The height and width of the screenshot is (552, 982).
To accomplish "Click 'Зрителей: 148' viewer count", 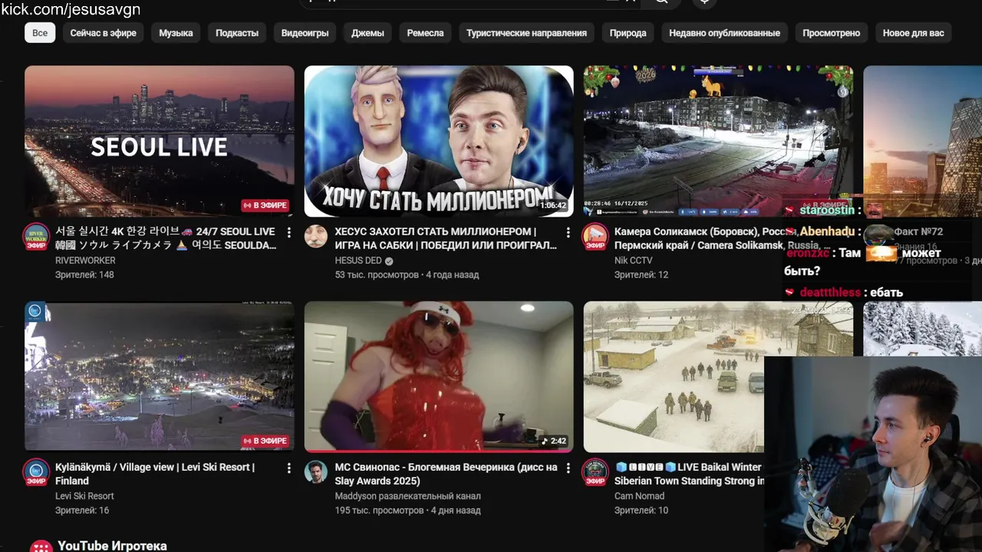I will coord(84,274).
